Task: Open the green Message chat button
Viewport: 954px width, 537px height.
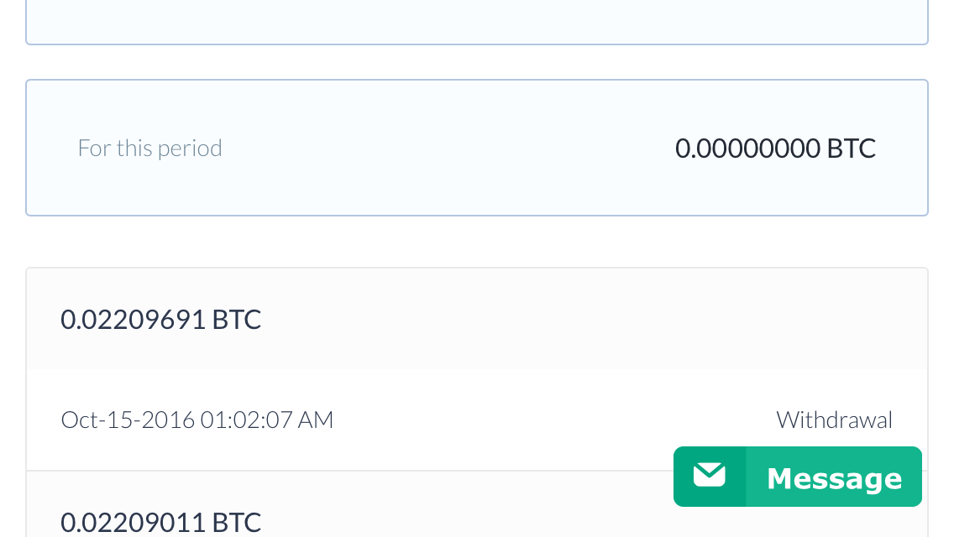Action: (798, 477)
